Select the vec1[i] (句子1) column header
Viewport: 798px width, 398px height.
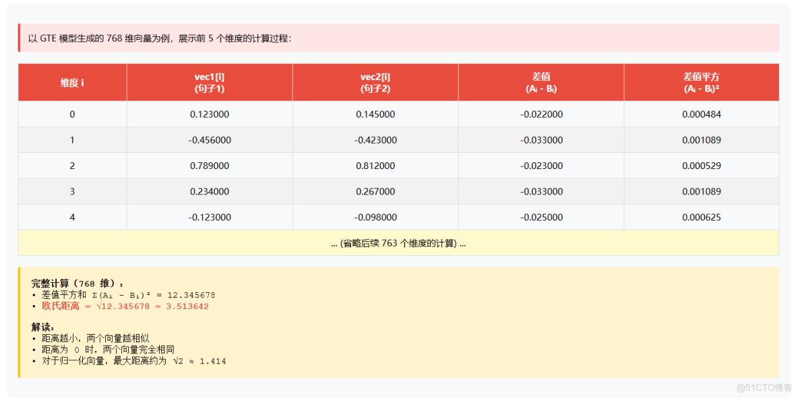coord(209,82)
